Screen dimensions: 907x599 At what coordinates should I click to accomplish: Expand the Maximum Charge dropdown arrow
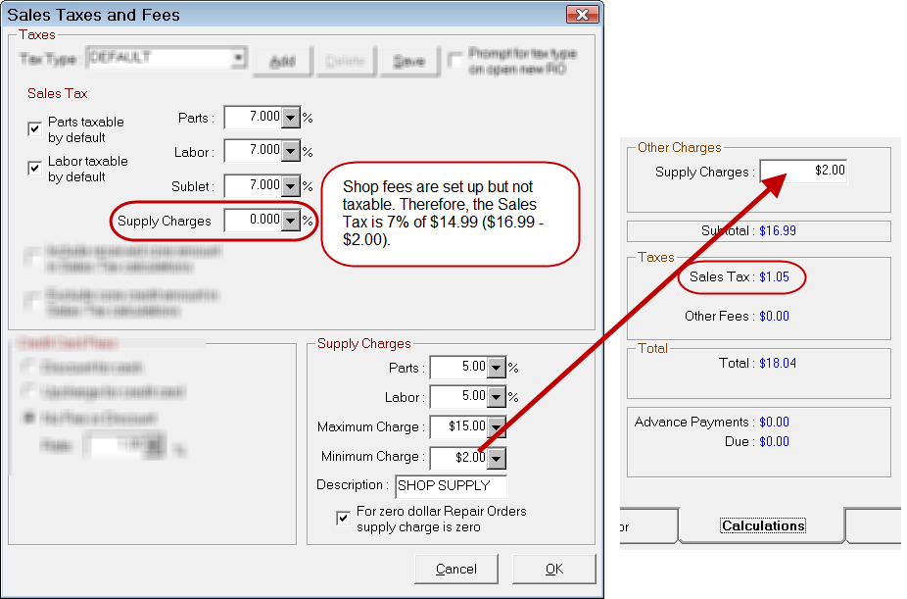[x=497, y=427]
